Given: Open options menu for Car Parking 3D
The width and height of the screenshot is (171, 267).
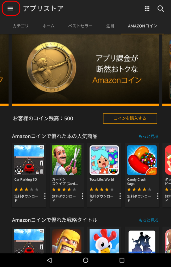Looking at the screenshot, I should coord(45,196).
